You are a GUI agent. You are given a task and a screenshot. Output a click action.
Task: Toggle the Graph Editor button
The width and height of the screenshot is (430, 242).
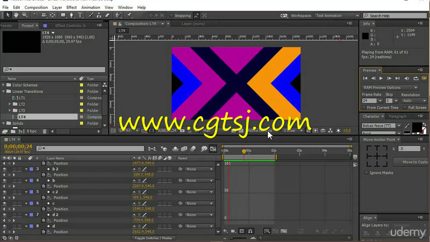tap(213, 149)
